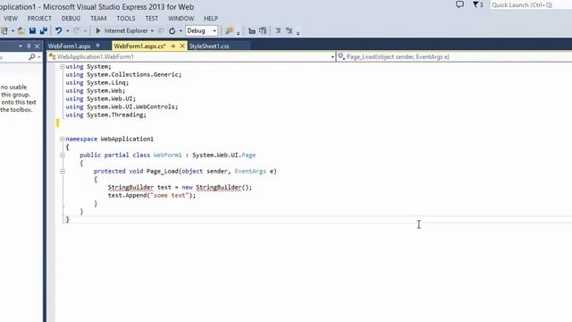Click the using System.Web.UI.WebControls; line
Screen dimensions: 572x322
click(x=122, y=106)
